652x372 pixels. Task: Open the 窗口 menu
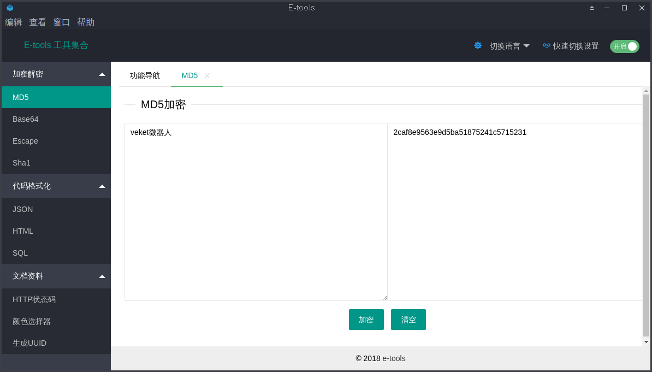62,22
